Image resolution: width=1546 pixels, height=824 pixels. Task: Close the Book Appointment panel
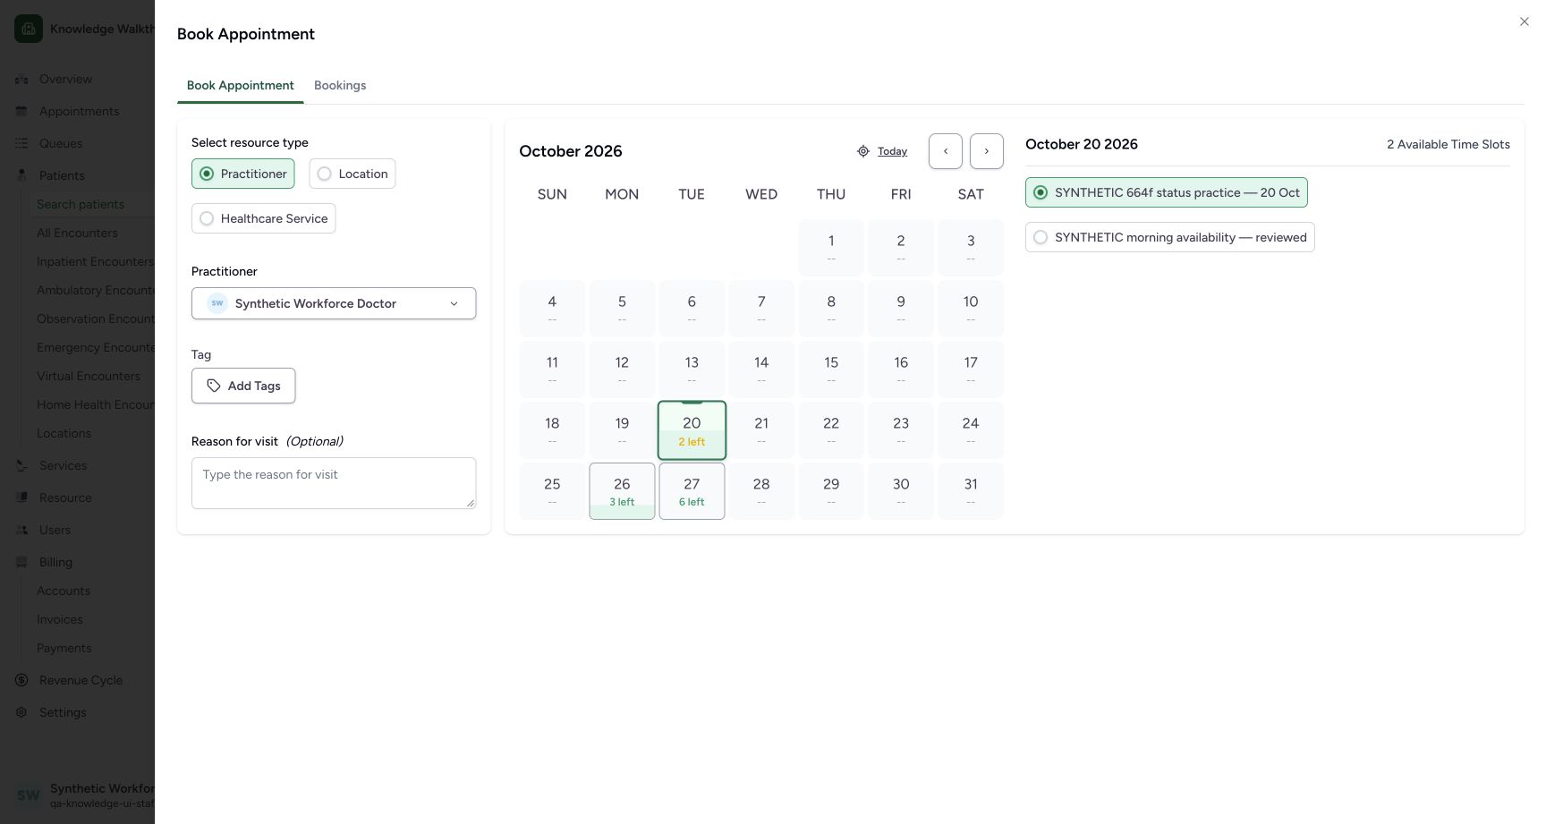1524,21
